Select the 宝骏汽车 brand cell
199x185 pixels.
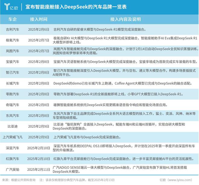click(x=12, y=62)
